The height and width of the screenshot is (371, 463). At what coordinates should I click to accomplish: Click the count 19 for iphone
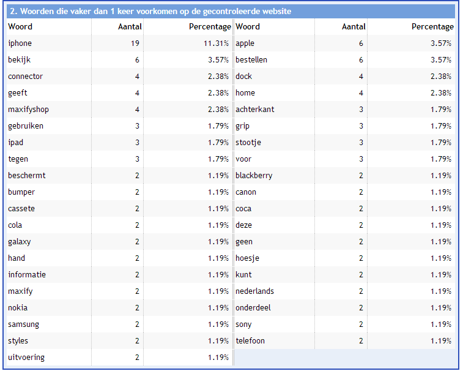135,43
